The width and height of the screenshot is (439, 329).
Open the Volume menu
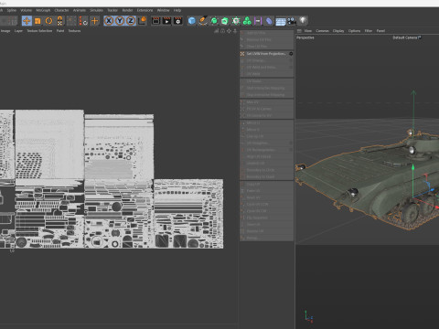click(x=26, y=10)
